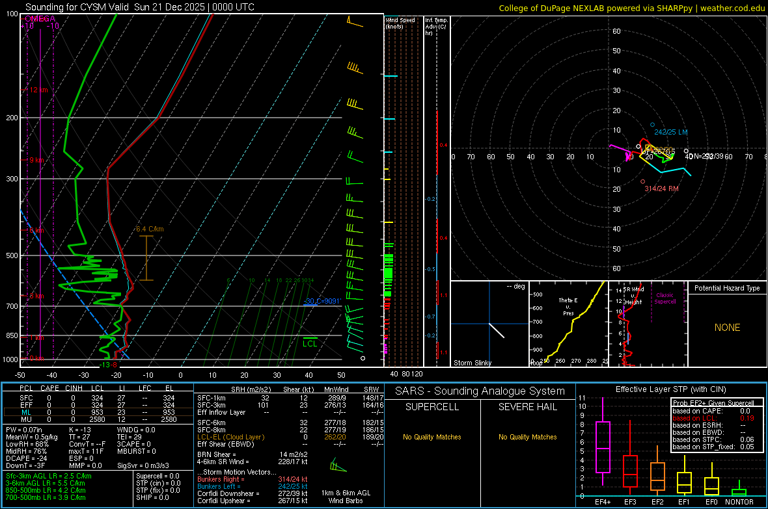
Task: Select the 'Eff Inflow Layer' row
Action: coord(290,412)
